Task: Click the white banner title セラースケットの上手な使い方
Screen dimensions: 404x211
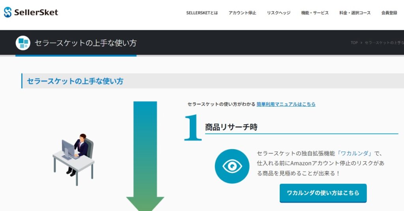Action: [x=86, y=43]
